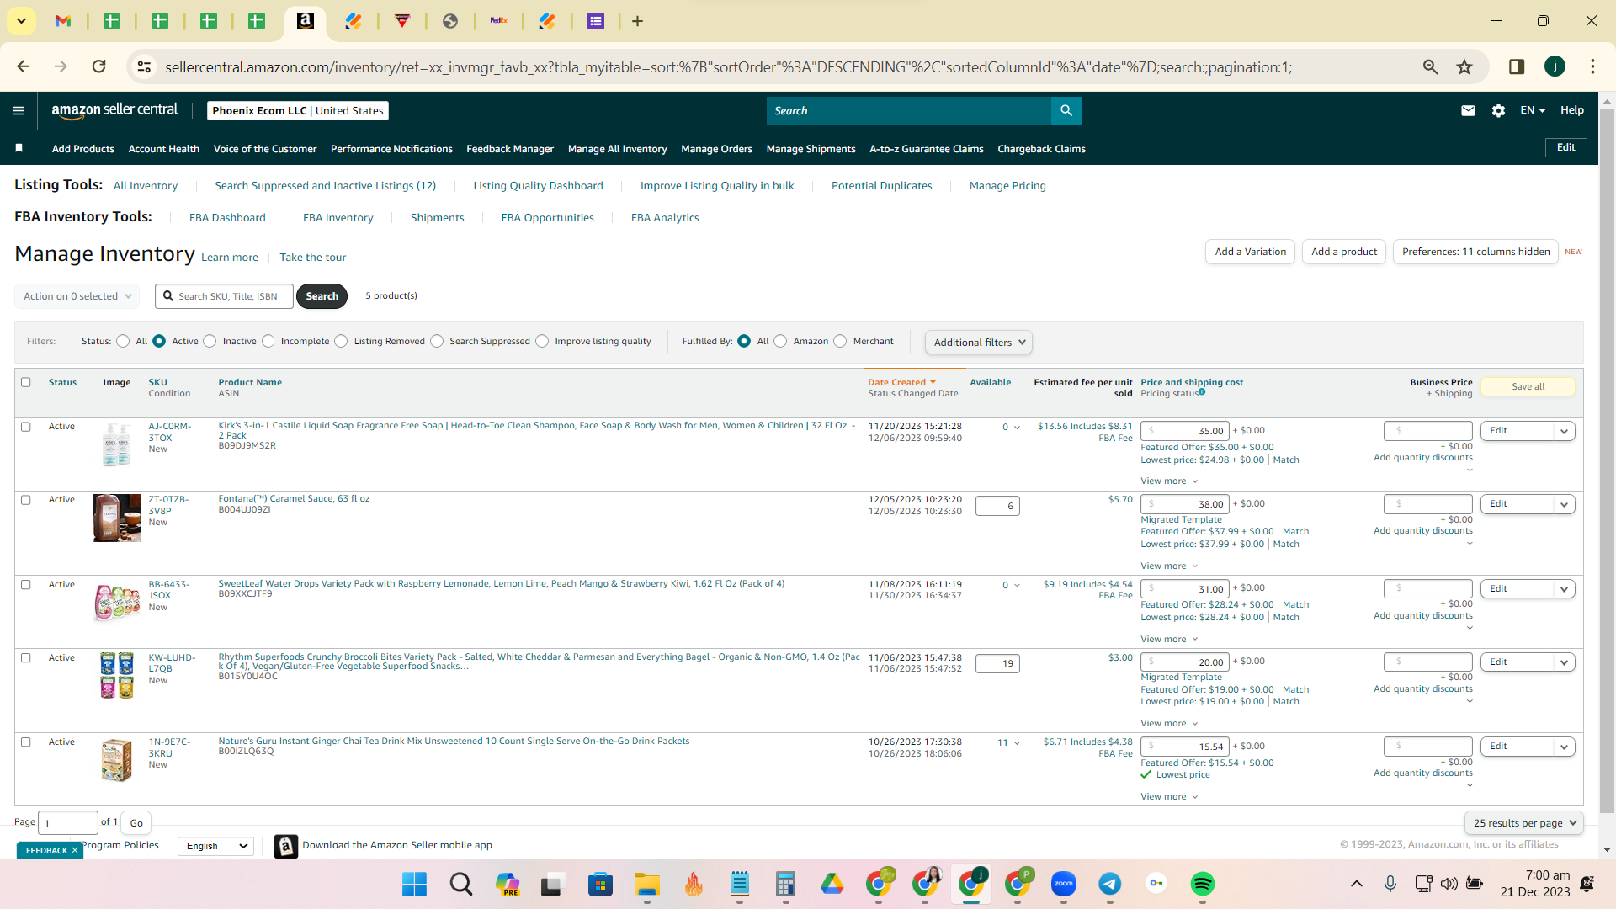
Task: Open Windows Start menu
Action: (x=414, y=884)
